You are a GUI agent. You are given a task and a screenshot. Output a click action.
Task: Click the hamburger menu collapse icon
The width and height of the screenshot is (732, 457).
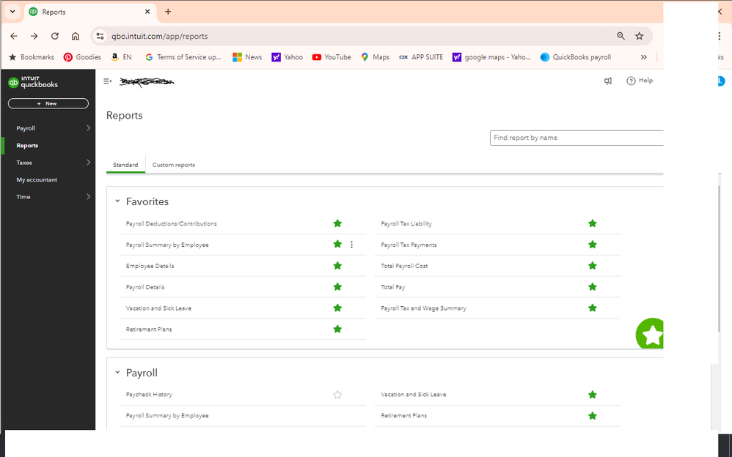[x=107, y=81]
